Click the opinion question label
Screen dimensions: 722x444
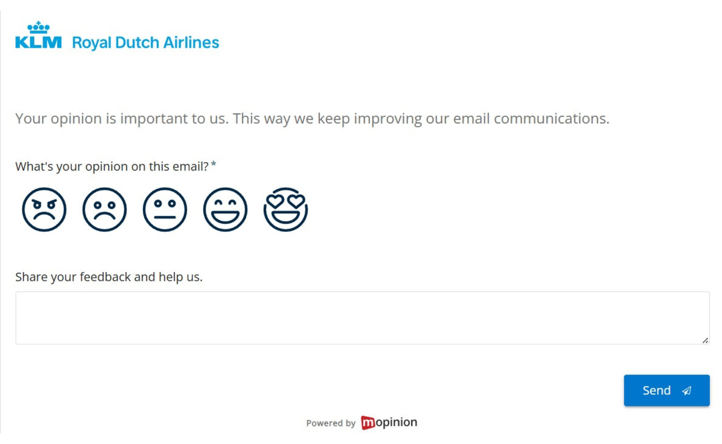pyautogui.click(x=112, y=166)
